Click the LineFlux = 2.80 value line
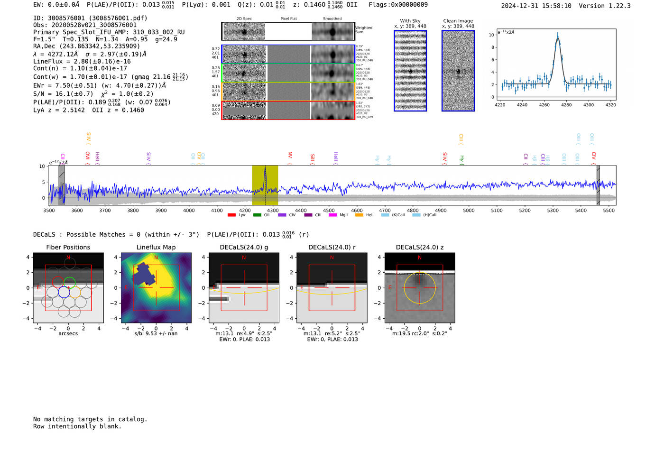 [82, 61]
